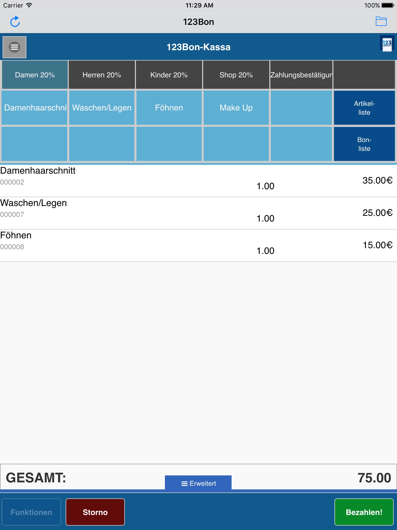Tap the 123Bon logo icon
The width and height of the screenshot is (397, 530).
pyautogui.click(x=387, y=44)
